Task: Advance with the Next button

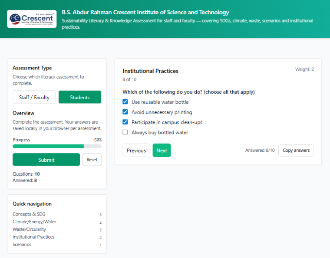Action: click(162, 150)
